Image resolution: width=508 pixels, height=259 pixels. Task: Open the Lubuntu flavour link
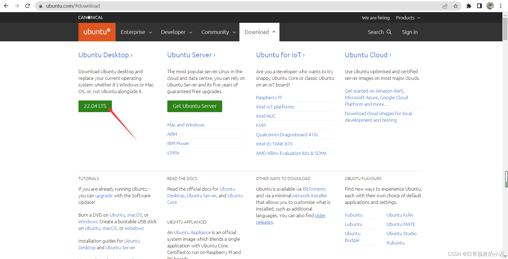point(353,224)
